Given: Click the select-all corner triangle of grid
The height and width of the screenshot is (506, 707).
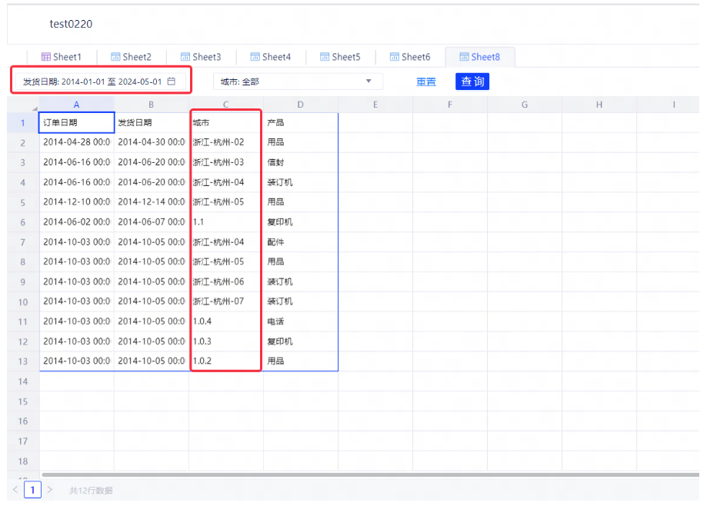Looking at the screenshot, I should pos(34,108).
